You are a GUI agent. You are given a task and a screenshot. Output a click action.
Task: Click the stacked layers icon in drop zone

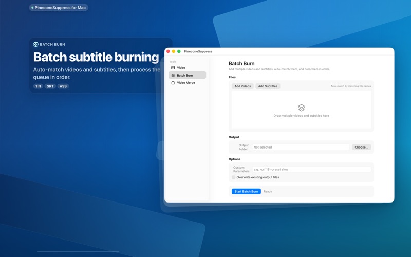302,107
